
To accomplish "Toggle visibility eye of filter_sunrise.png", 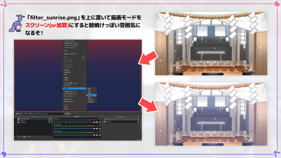I will 49,119.
